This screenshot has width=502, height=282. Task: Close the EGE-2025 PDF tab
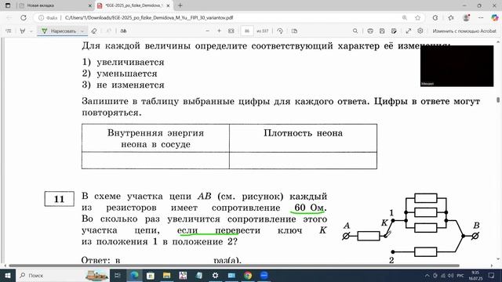168,5
